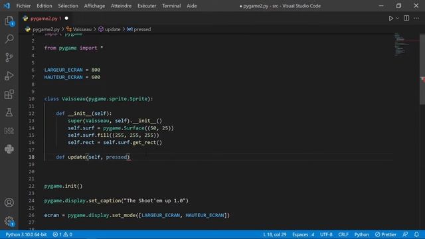Click the vertical editor scrollbar
Image resolution: width=425 pixels, height=239 pixels.
pyautogui.click(x=422, y=69)
